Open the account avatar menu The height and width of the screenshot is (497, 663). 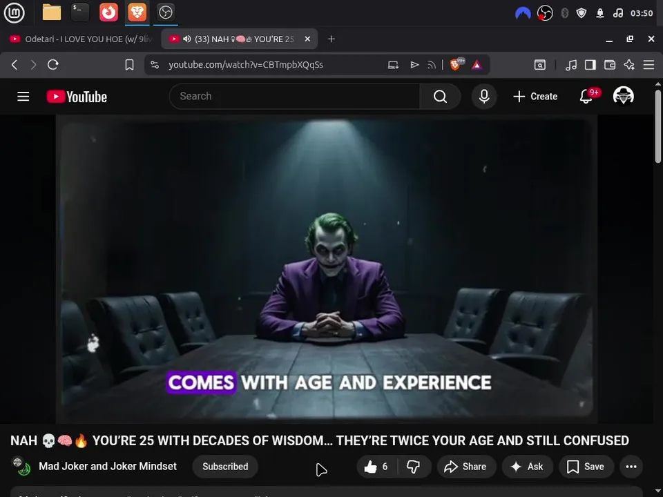[x=623, y=96]
